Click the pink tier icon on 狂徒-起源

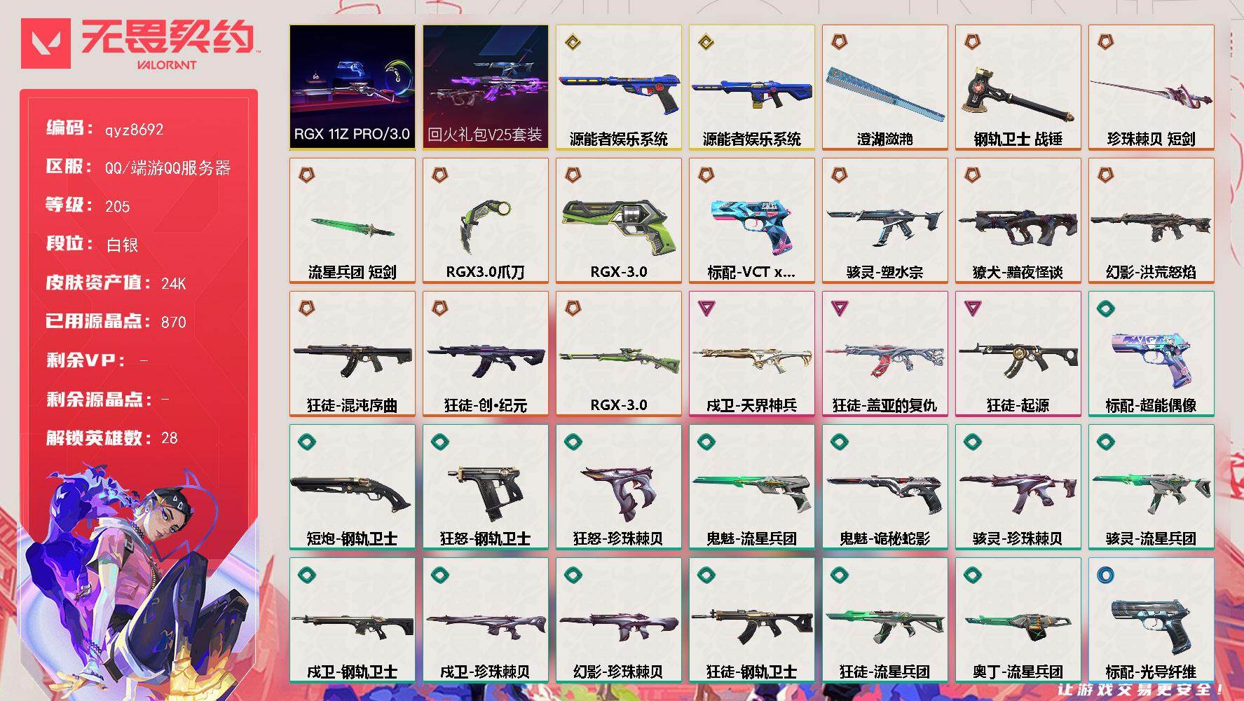[972, 308]
